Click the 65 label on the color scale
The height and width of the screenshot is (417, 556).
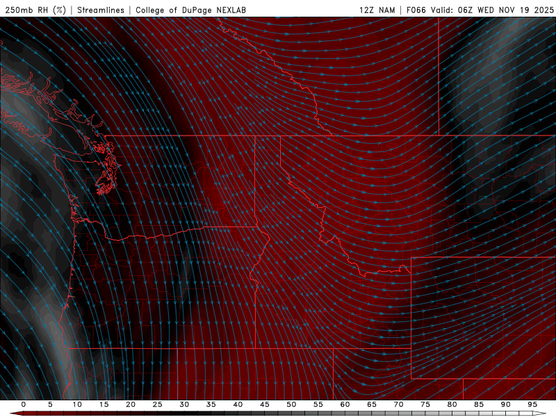372,404
